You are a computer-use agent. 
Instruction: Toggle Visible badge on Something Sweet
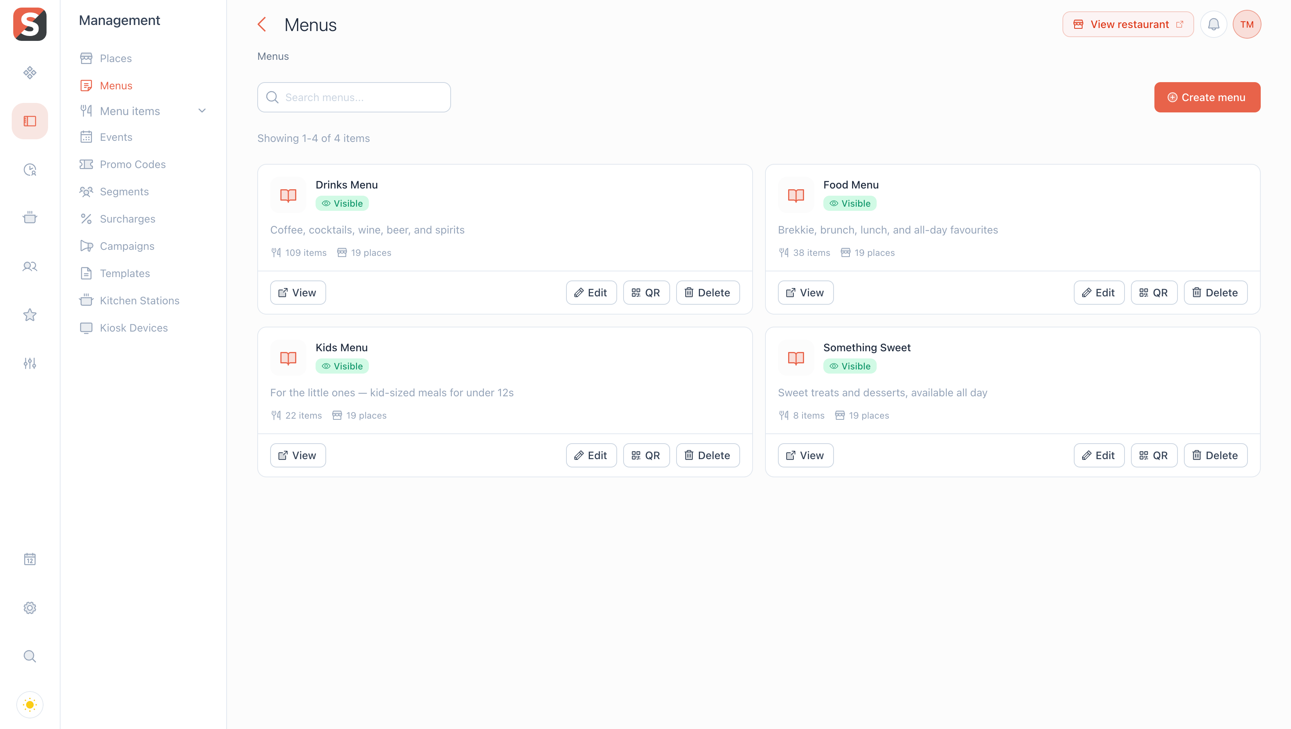click(x=849, y=366)
